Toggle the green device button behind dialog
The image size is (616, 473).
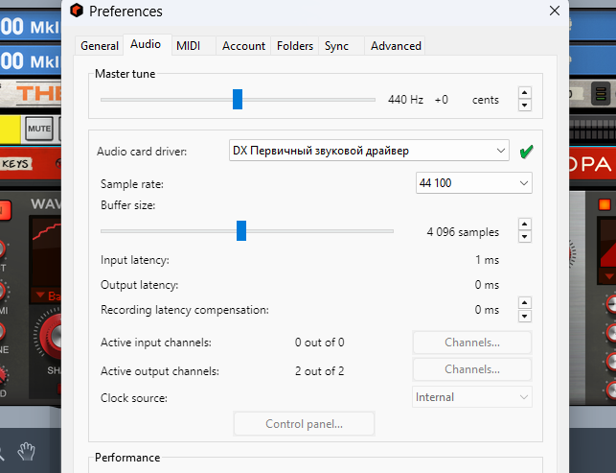tap(601, 94)
